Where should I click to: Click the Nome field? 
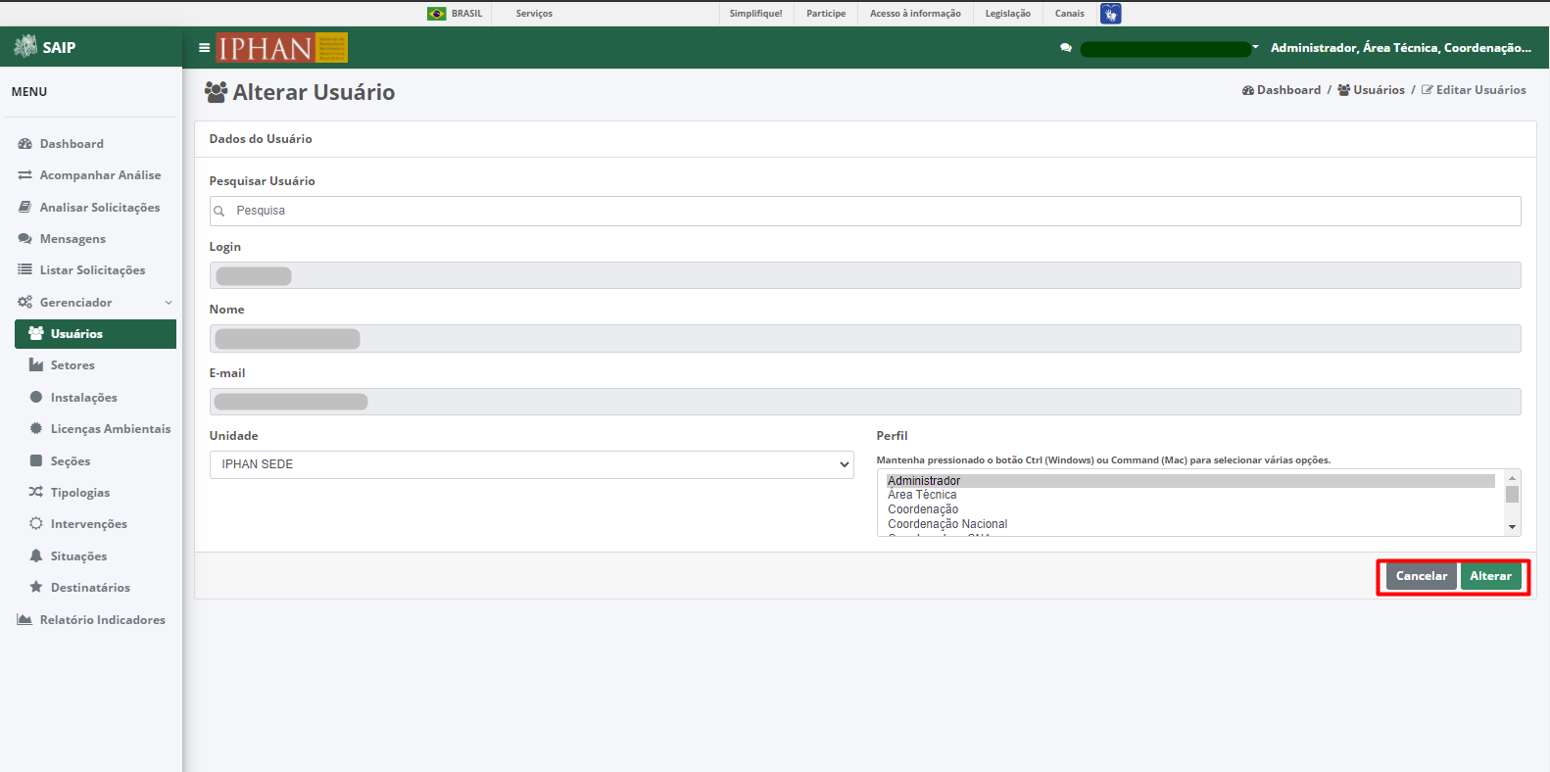(865, 339)
